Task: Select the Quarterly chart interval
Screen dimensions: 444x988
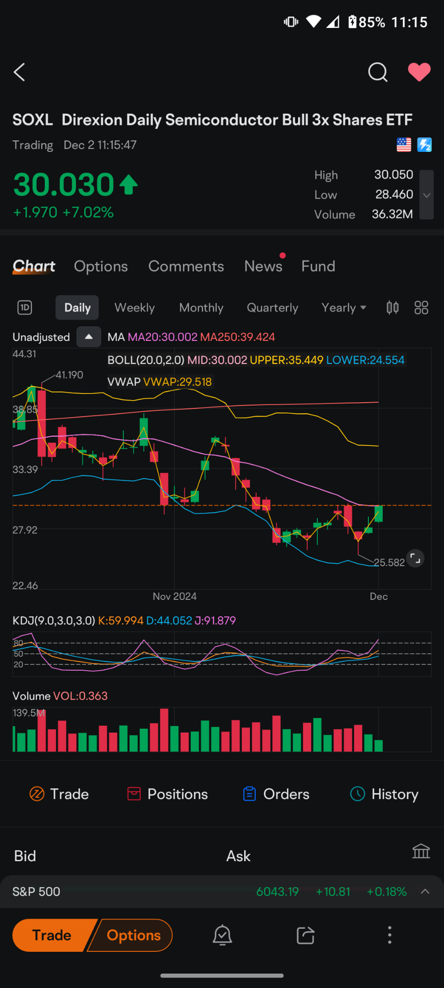Action: coord(273,308)
